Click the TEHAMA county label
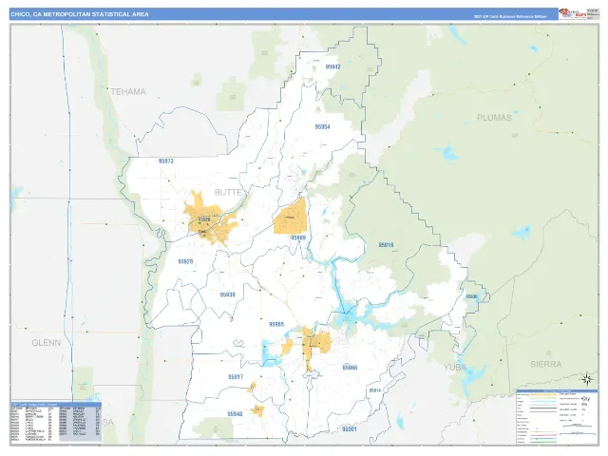The width and height of the screenshot is (608, 456). (x=128, y=92)
